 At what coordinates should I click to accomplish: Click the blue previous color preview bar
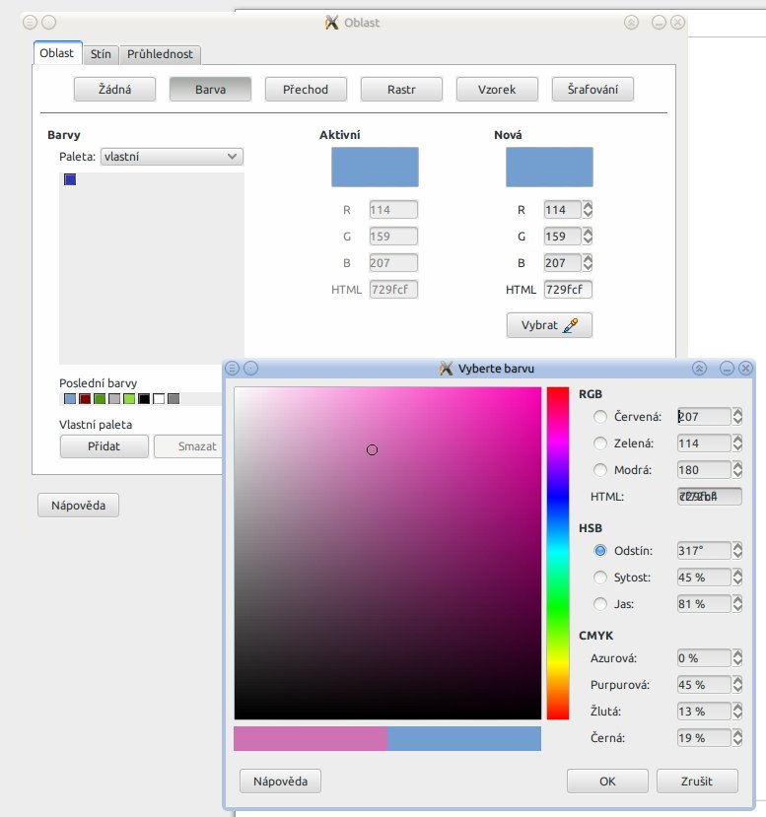464,739
